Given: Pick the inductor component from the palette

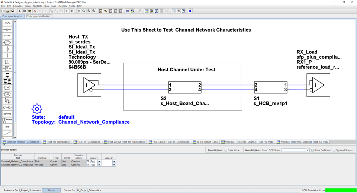Looking at the screenshot, I should click(7, 36).
